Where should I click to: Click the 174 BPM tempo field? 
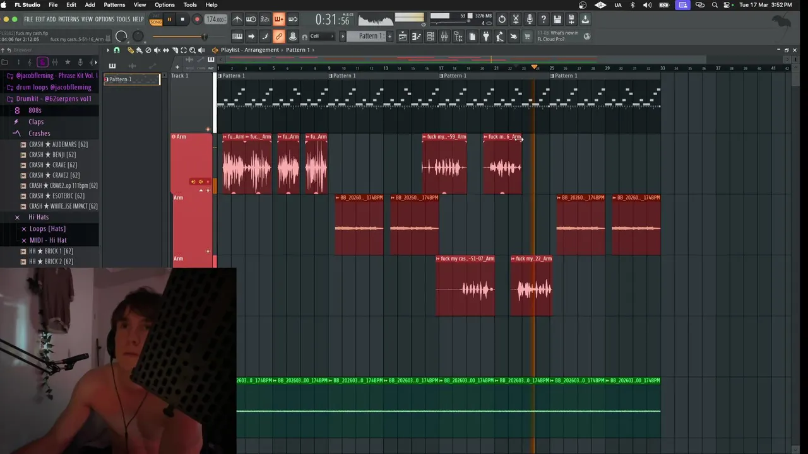tap(215, 20)
